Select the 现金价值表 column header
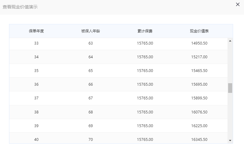Viewport: 244px width, 158px height. (199, 31)
